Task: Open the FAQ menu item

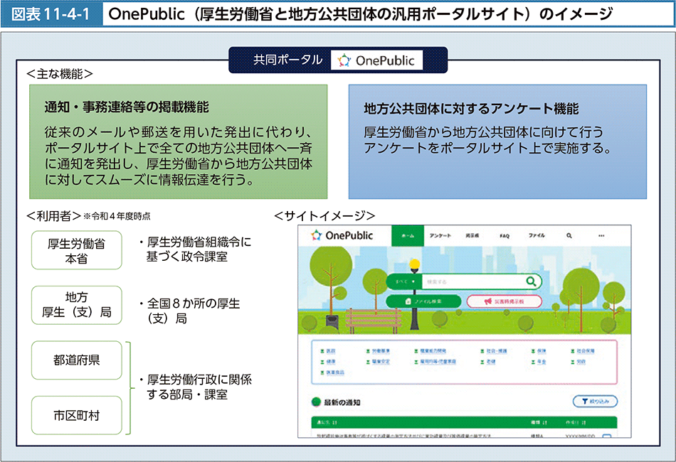Action: point(504,235)
